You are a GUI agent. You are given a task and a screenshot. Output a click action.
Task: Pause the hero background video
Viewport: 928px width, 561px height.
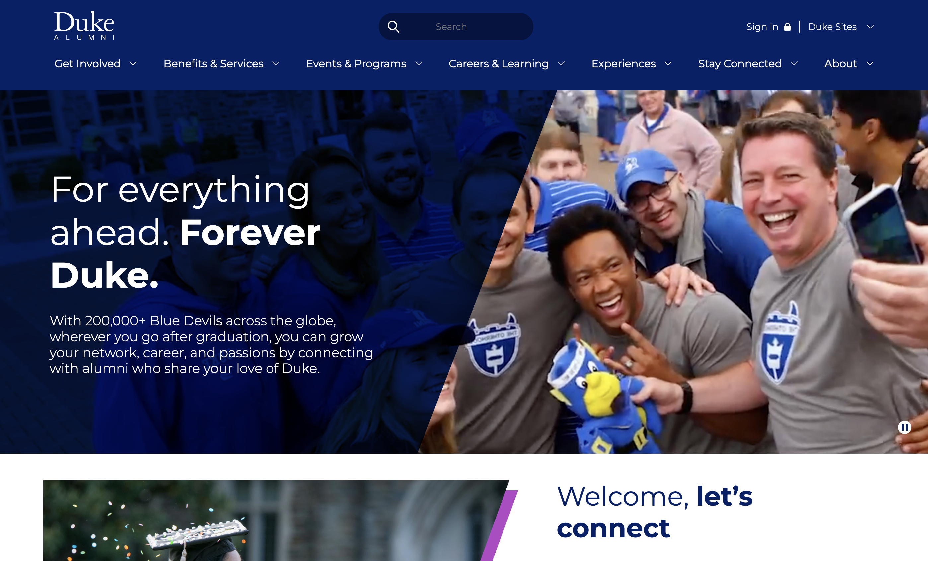click(x=904, y=427)
